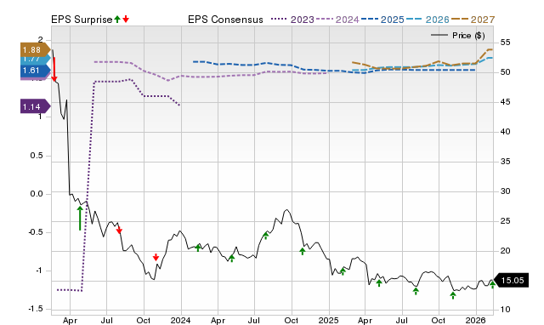This screenshot has width=544, height=325.
Task: Toggle the Price ($) legend entry
Action: [x=458, y=36]
